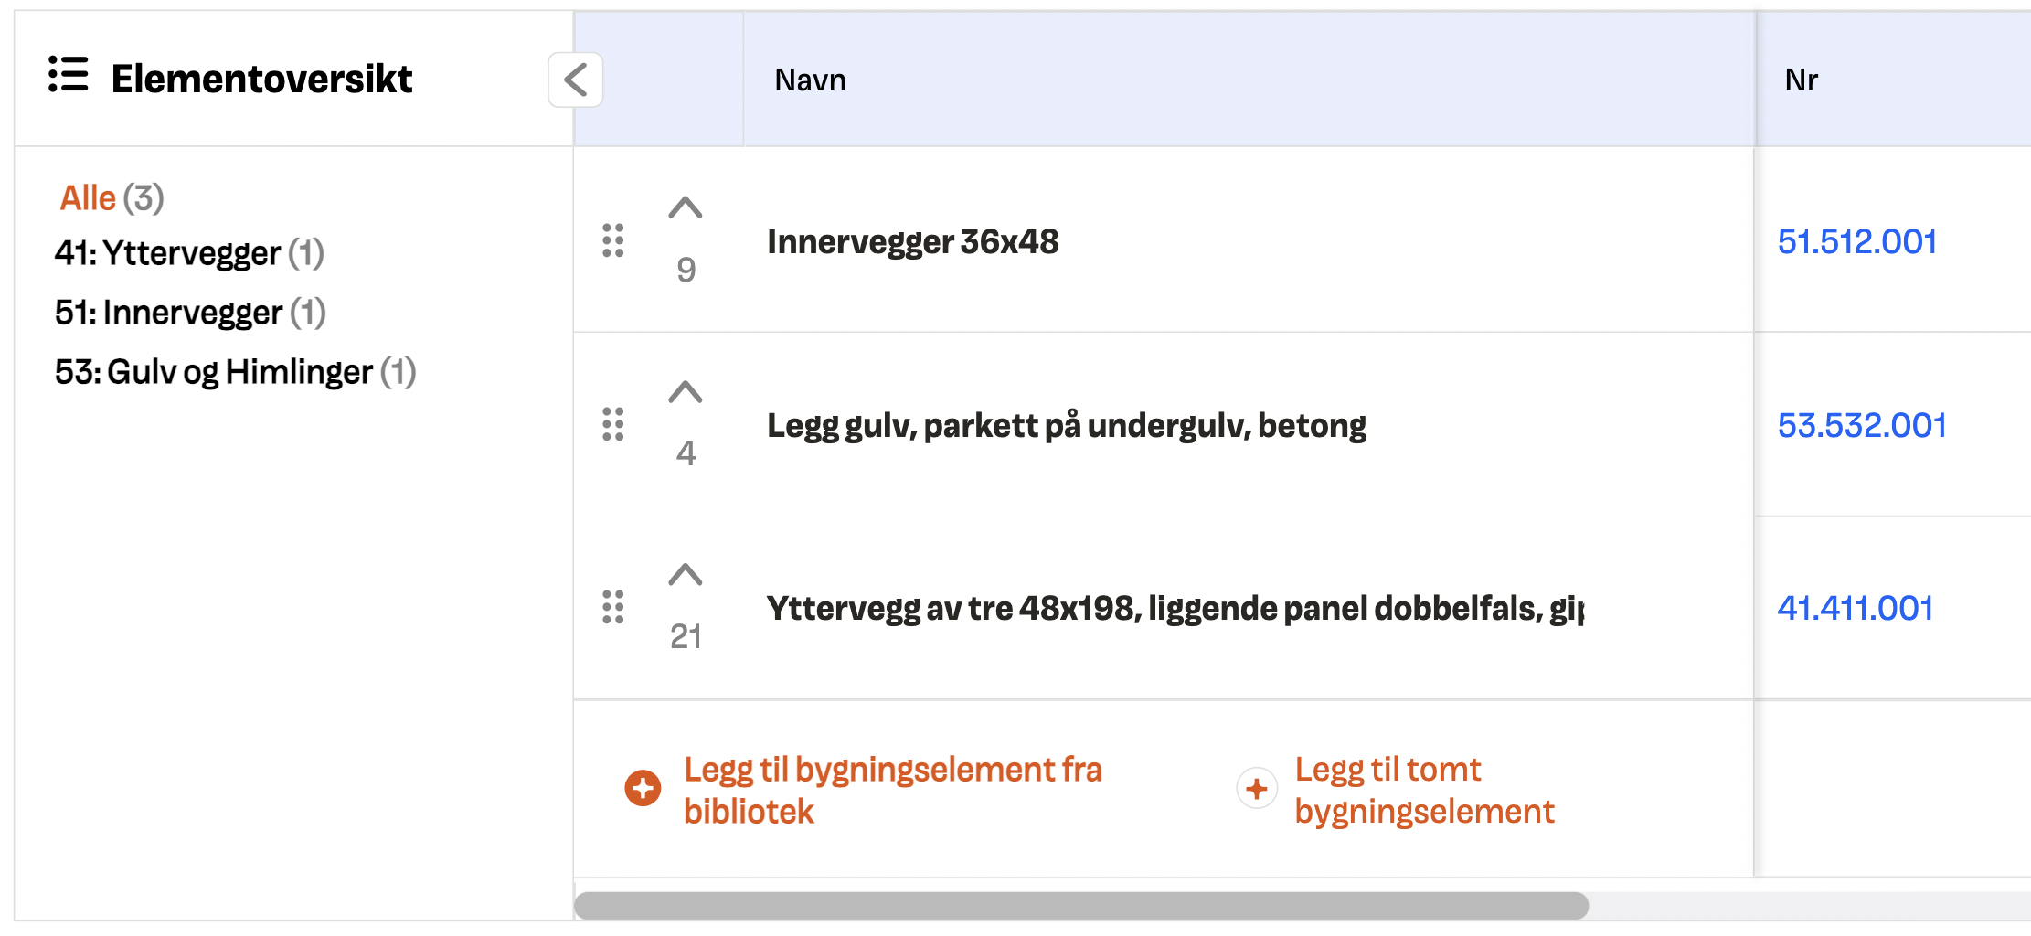Collapse the Innervegger 36x48 row chevron
Image resolution: width=2031 pixels, height=936 pixels.
click(686, 208)
